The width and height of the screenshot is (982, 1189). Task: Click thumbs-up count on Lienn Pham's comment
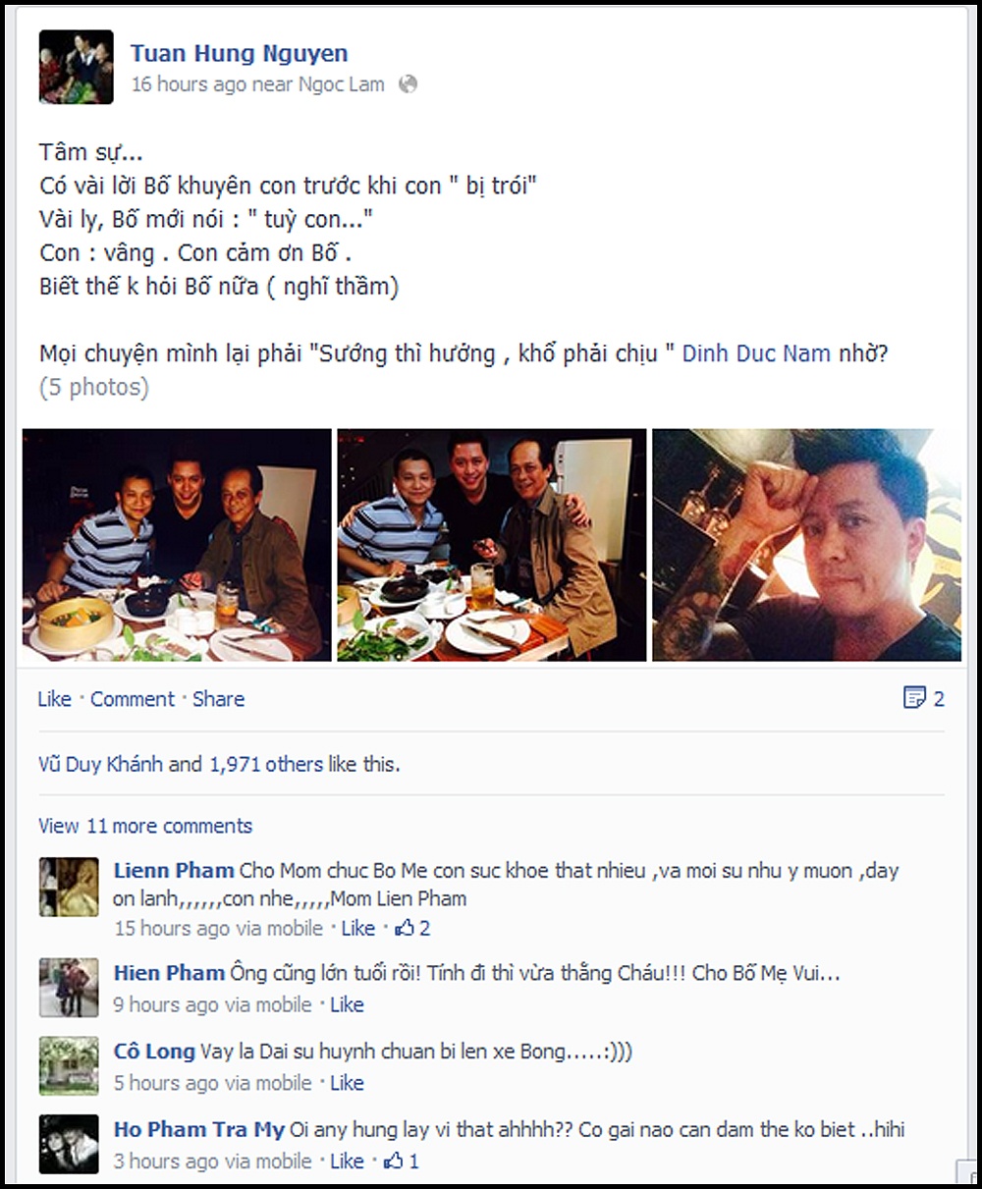point(412,928)
